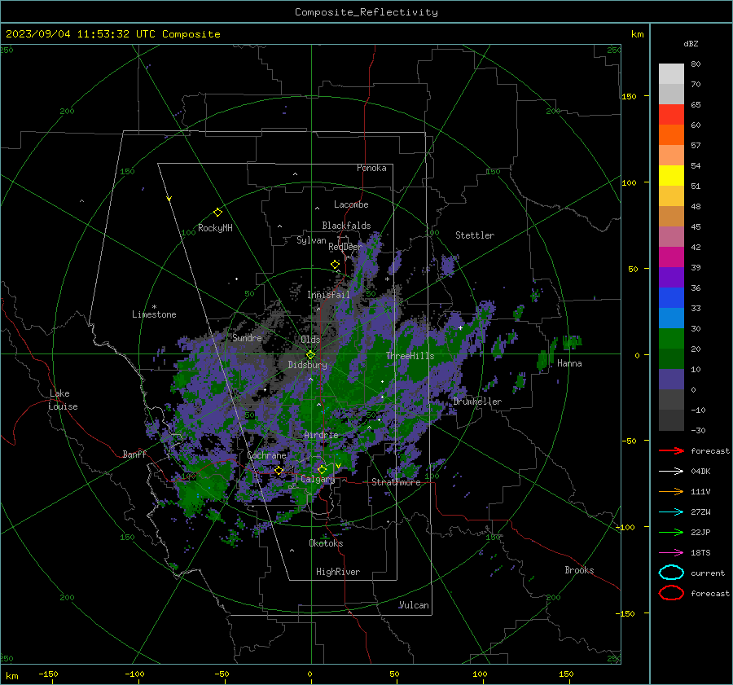This screenshot has width=733, height=685.
Task: Click the Strathmore city label
Action: pos(396,482)
